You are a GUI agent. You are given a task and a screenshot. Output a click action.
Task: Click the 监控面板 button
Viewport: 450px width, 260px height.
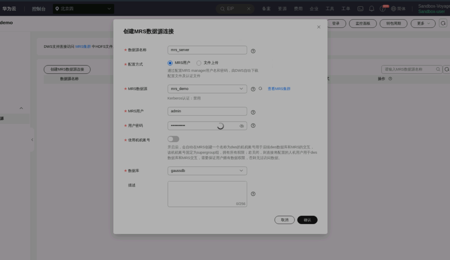coord(363,24)
